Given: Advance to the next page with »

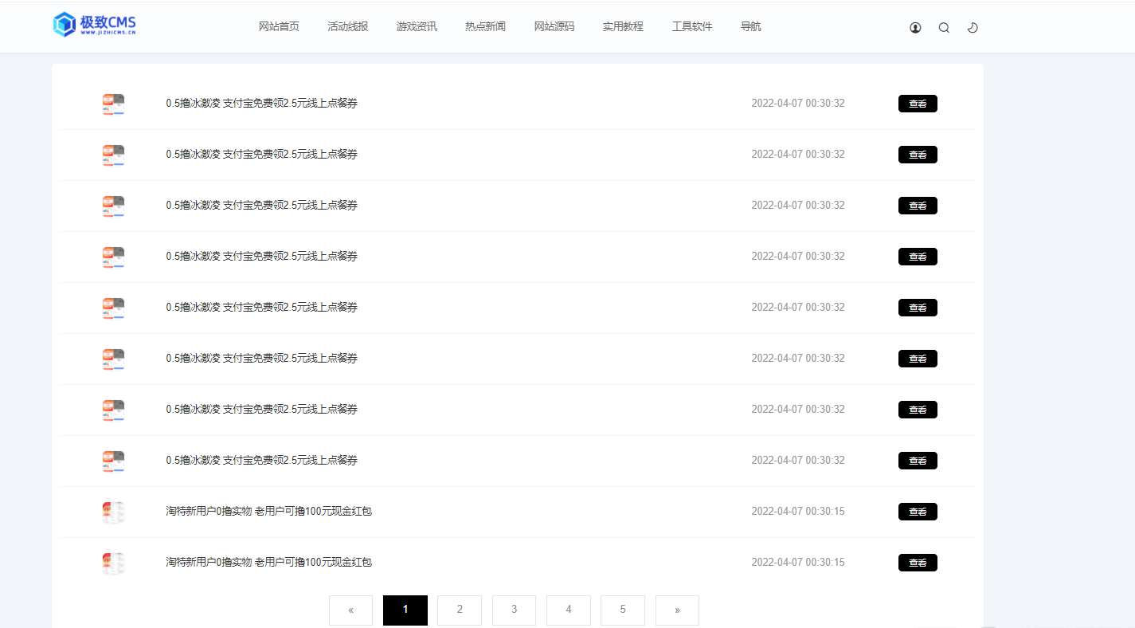Looking at the screenshot, I should click(677, 610).
